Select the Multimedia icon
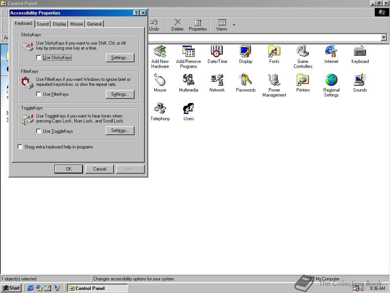 pyautogui.click(x=189, y=83)
